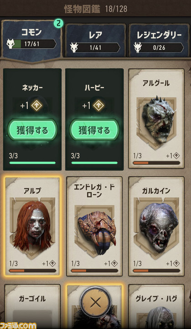Switch to the レジェンダリー tab
This screenshot has width=191, height=329.
point(159,40)
